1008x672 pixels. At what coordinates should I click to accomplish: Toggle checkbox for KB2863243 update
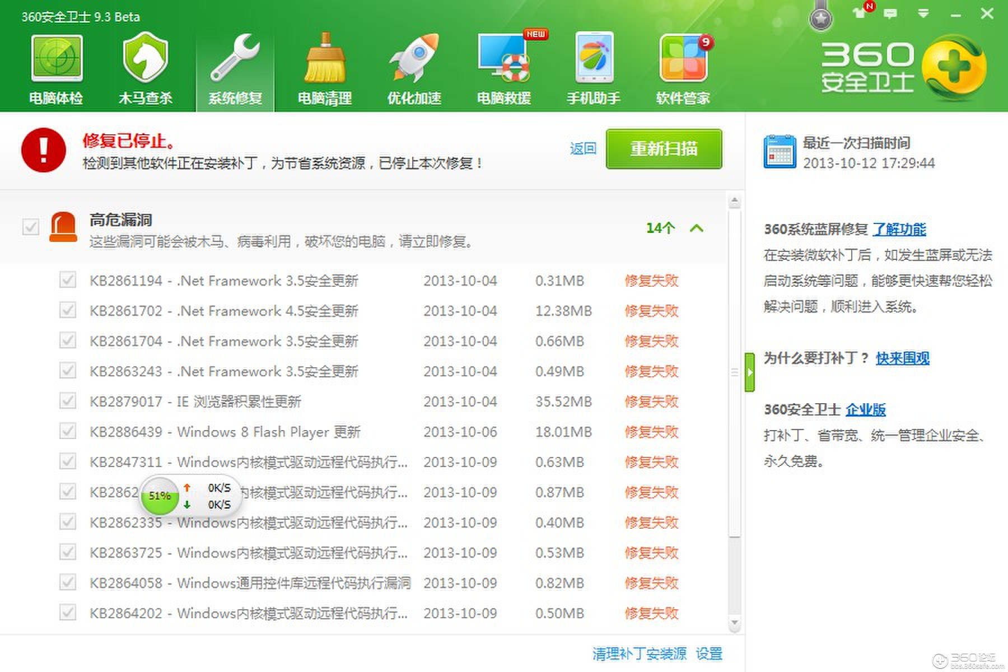[x=68, y=371]
